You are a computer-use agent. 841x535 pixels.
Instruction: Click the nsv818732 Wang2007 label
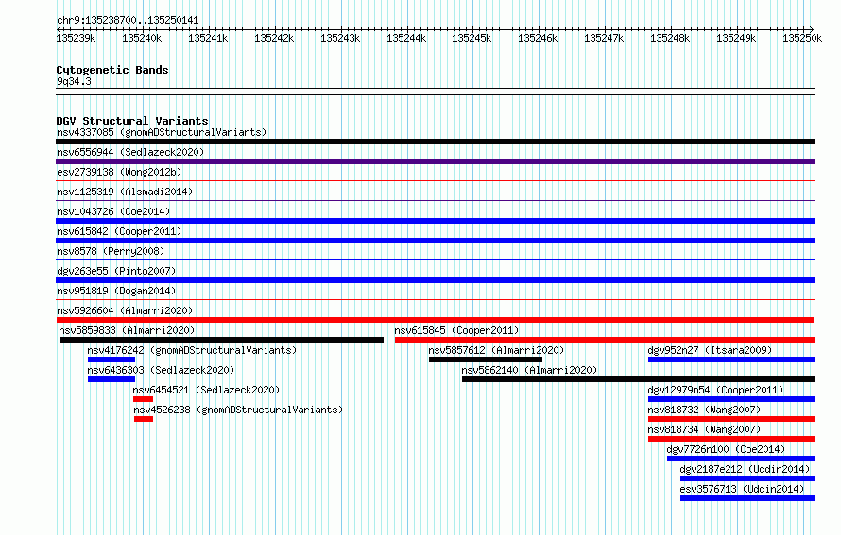click(x=704, y=410)
